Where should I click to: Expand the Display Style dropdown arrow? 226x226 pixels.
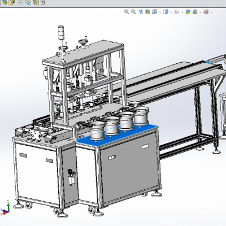coord(171,12)
